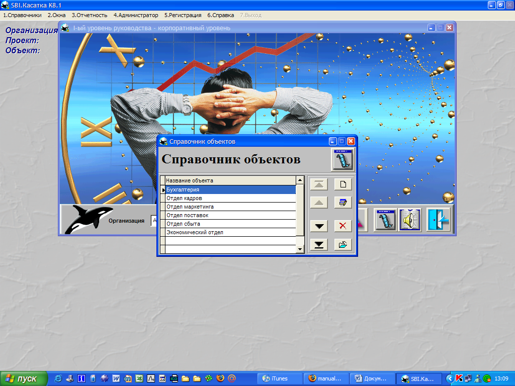This screenshot has width=515, height=386.
Task: Click the blue exit door icon
Action: [439, 220]
